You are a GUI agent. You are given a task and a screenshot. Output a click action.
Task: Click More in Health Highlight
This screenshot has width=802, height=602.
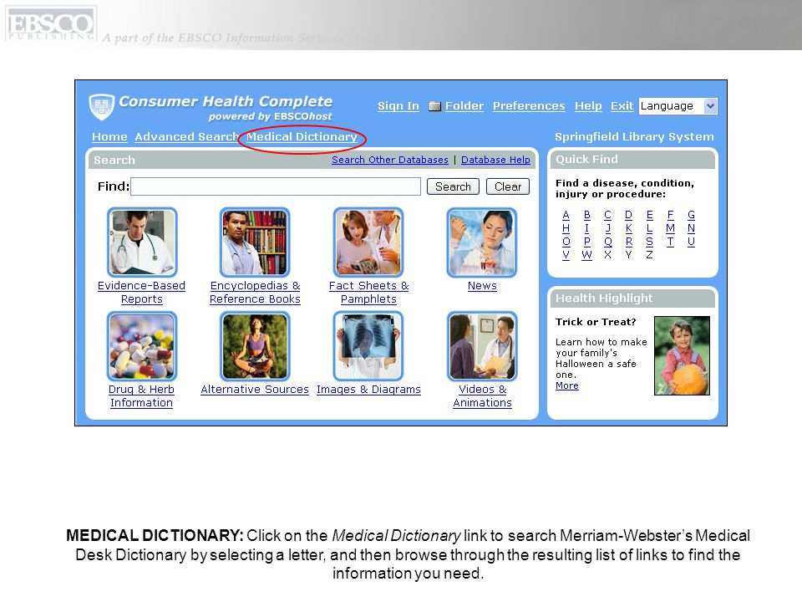(x=567, y=385)
